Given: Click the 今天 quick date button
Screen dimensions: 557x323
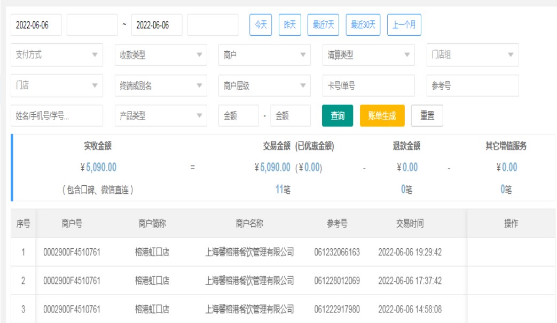Looking at the screenshot, I should (261, 25).
